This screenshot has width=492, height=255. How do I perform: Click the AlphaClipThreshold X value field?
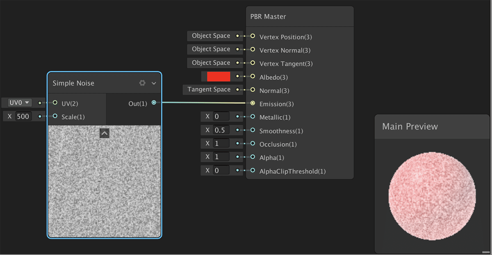click(221, 170)
